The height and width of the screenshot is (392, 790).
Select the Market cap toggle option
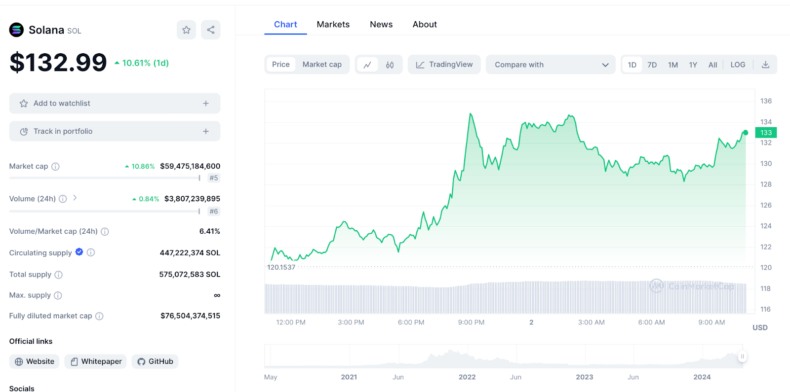coord(322,65)
